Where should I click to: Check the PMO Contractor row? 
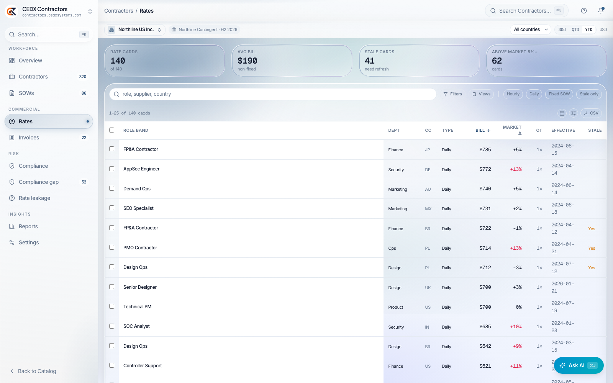112,247
